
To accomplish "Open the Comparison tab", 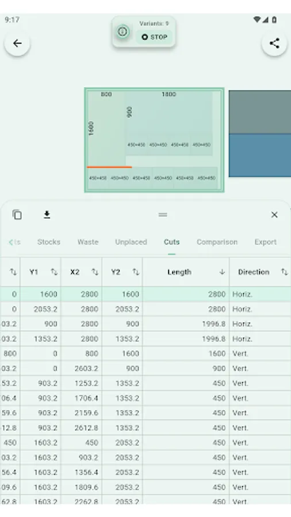I will 217,242.
